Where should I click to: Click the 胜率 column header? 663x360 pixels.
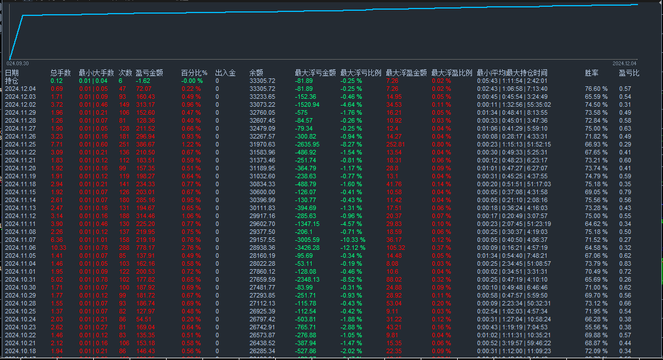click(x=591, y=73)
